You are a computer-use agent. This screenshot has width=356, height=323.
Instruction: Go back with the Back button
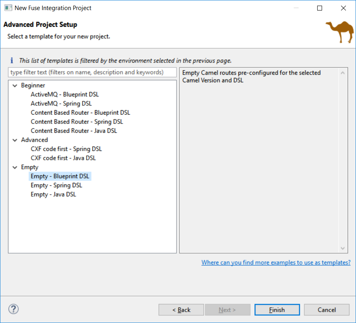click(x=181, y=310)
